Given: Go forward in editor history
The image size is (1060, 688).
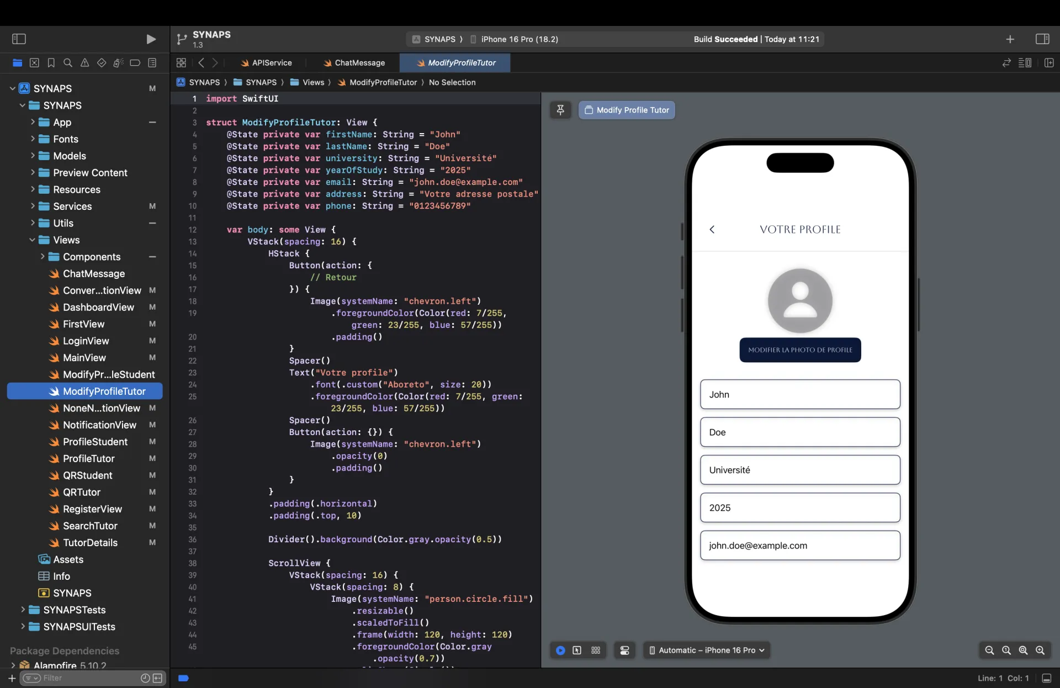Looking at the screenshot, I should (215, 63).
